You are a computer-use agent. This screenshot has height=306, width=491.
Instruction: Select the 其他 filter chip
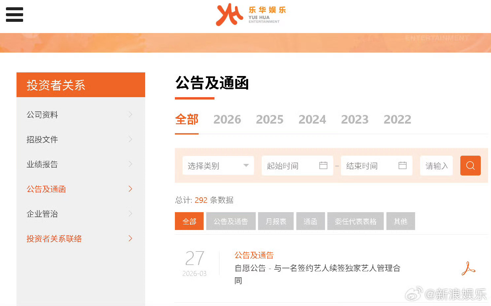[401, 221]
